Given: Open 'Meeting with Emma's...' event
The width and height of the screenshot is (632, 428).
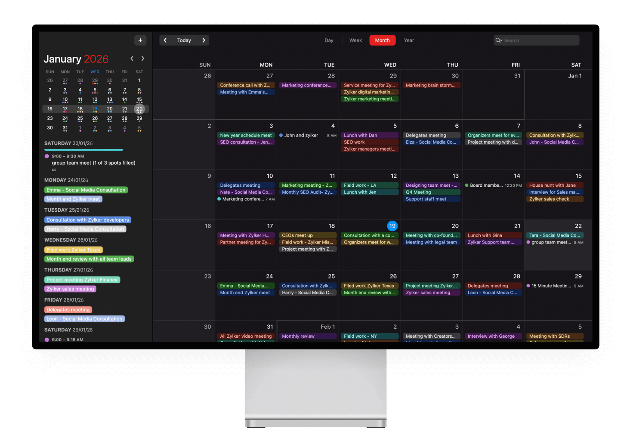Looking at the screenshot, I should pyautogui.click(x=246, y=92).
